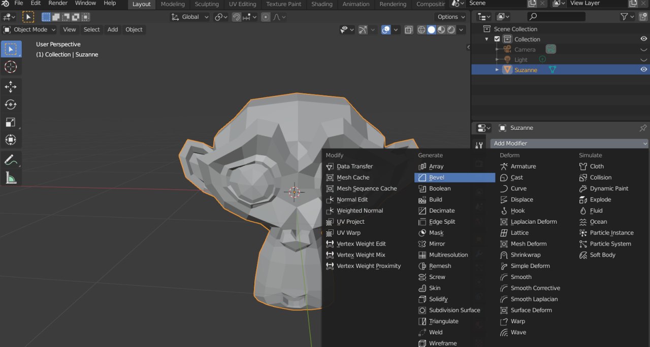
Task: Choose the Move tool in left toolbar
Action: pyautogui.click(x=11, y=87)
